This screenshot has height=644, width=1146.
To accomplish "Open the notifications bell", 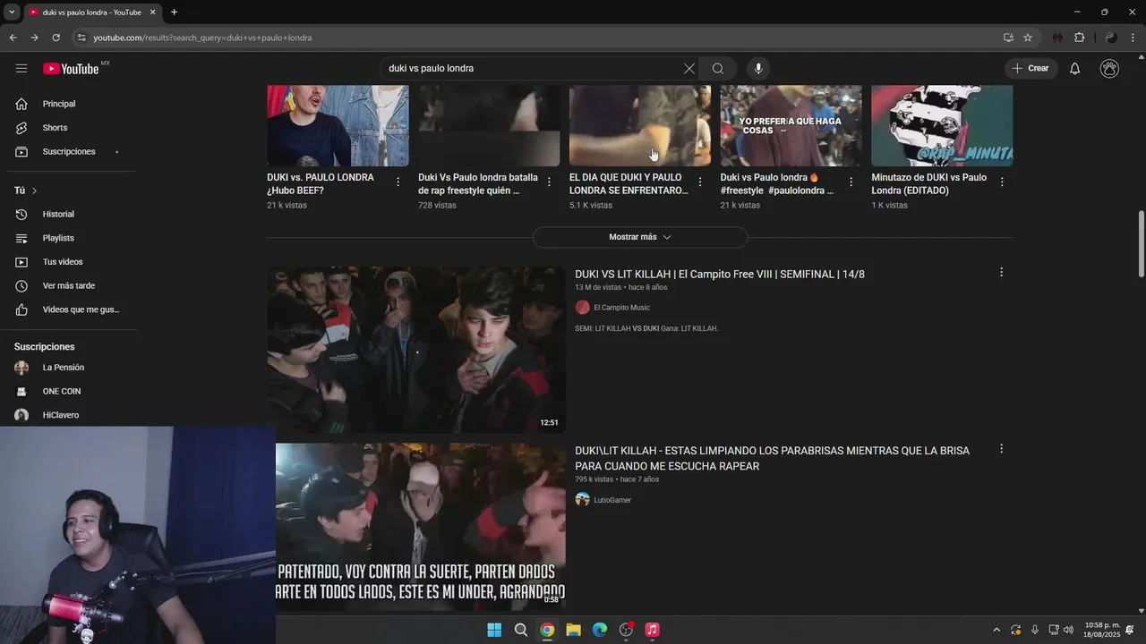I will 1075,68.
